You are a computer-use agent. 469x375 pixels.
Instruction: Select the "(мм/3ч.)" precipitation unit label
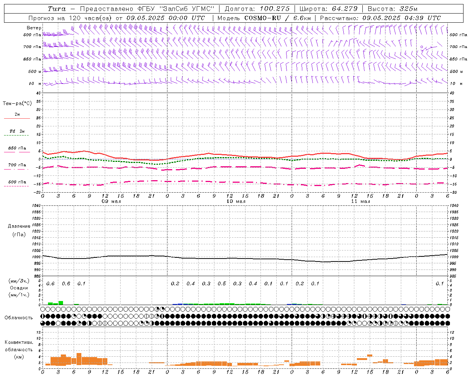click(19, 281)
